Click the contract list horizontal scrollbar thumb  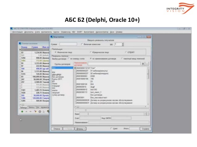[78, 107]
